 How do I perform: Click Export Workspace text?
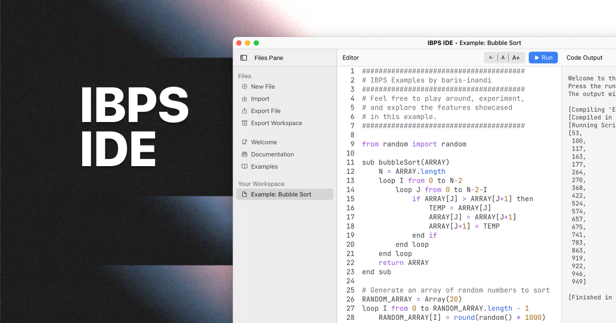pos(276,123)
